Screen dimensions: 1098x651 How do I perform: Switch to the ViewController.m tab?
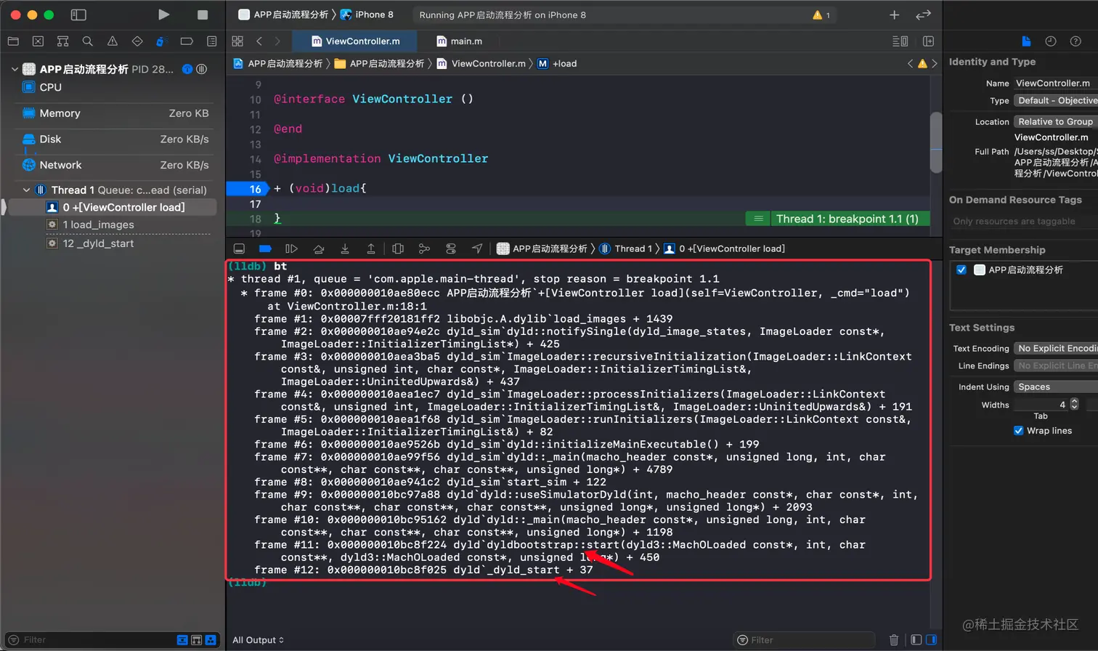[356, 41]
